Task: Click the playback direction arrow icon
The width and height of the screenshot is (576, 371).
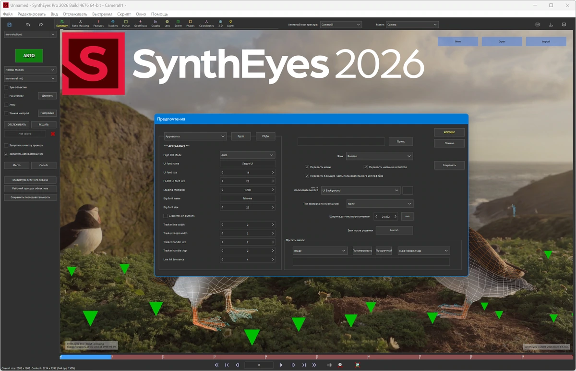Action: [329, 365]
